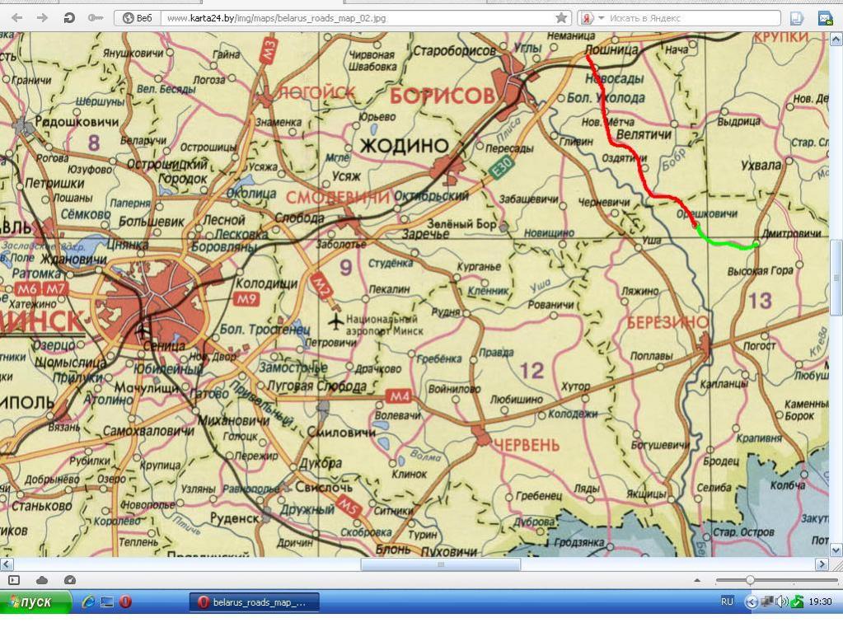
Task: Toggle Opera Turbo speedometer icon
Action: pos(70,580)
